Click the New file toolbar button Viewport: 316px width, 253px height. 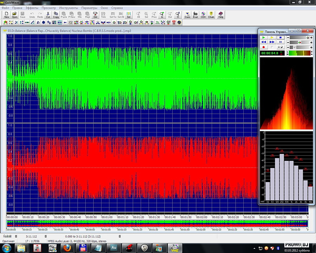(7, 15)
